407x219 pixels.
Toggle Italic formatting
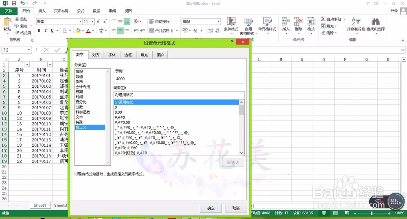point(46,30)
